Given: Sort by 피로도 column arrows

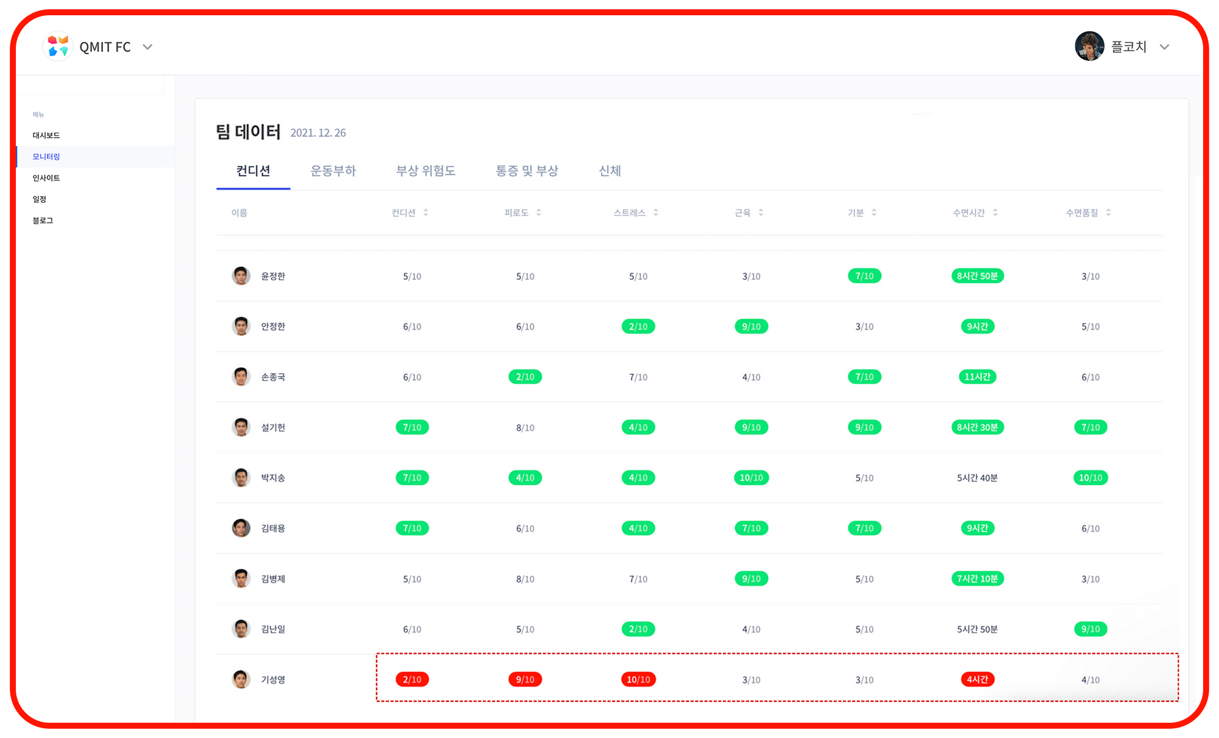Looking at the screenshot, I should (x=538, y=212).
